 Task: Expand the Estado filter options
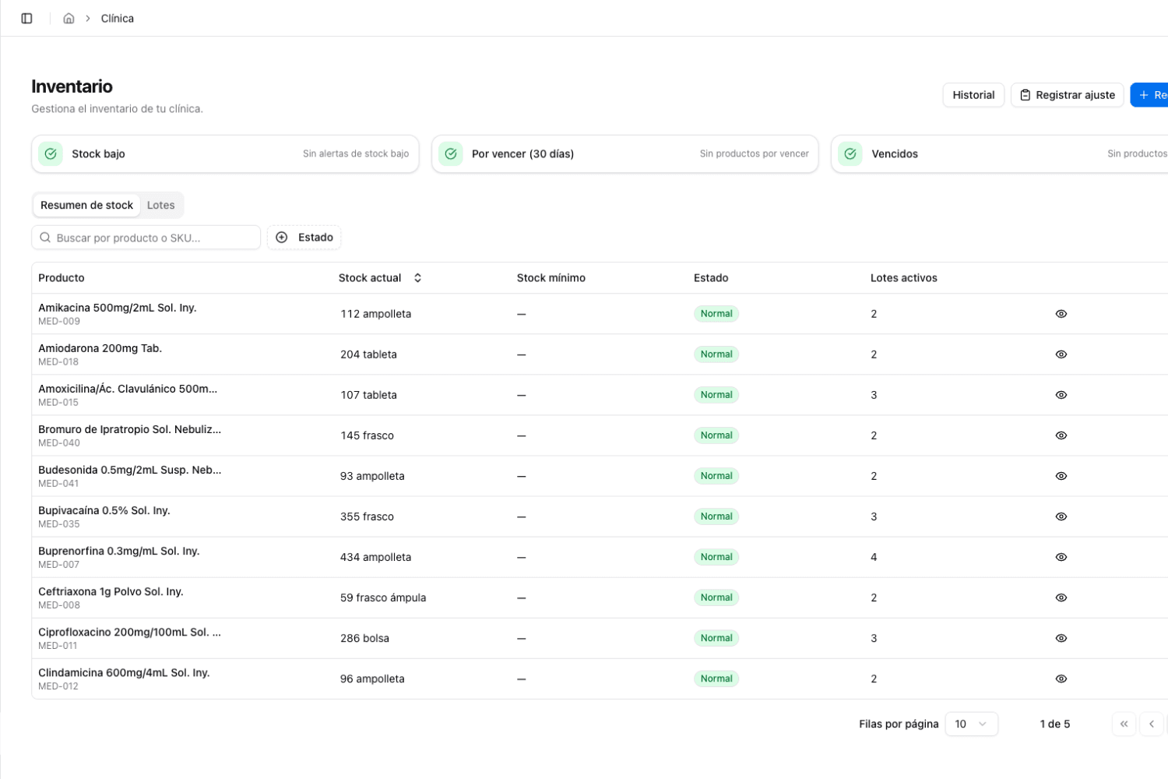(304, 237)
